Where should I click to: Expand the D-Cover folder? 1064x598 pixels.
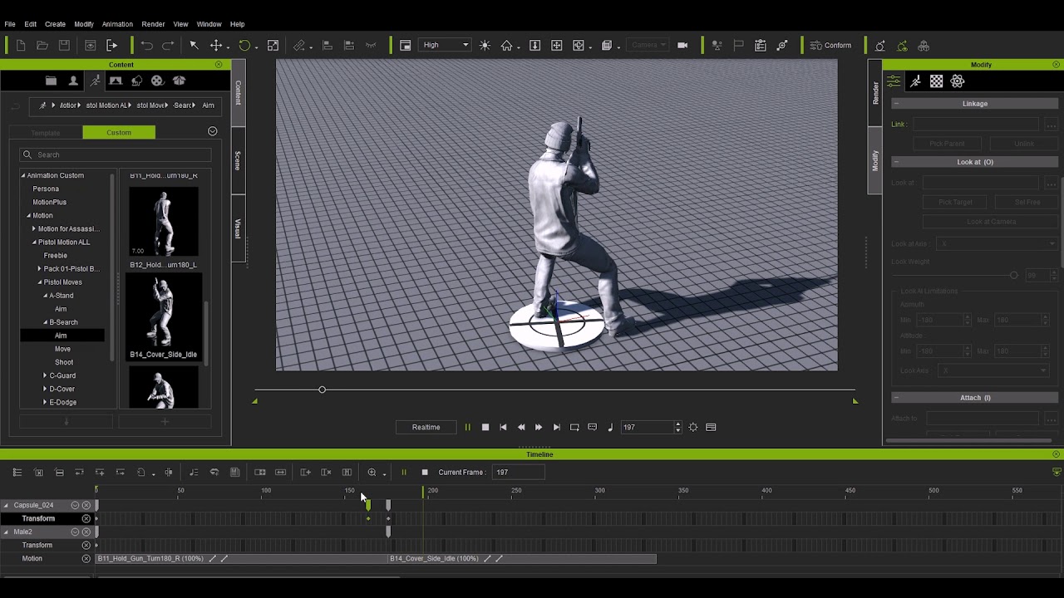[45, 389]
